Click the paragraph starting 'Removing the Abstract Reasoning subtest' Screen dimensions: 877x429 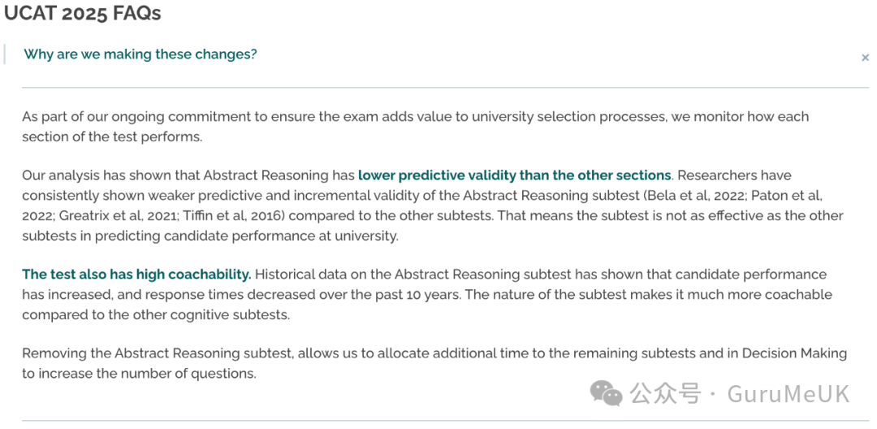434,363
